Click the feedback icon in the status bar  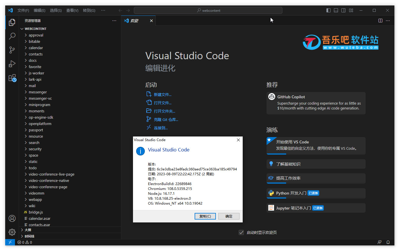[379, 242]
